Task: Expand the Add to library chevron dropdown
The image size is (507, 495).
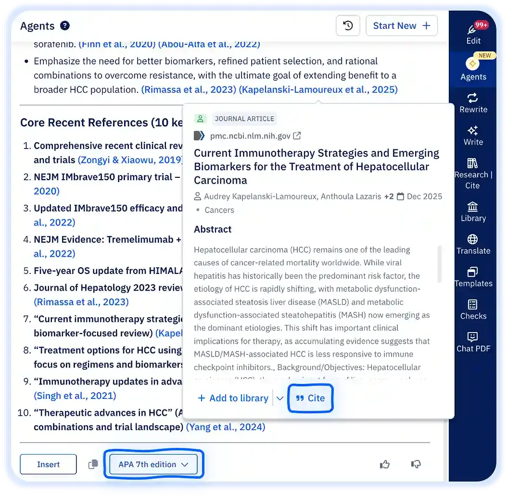Action: [280, 398]
